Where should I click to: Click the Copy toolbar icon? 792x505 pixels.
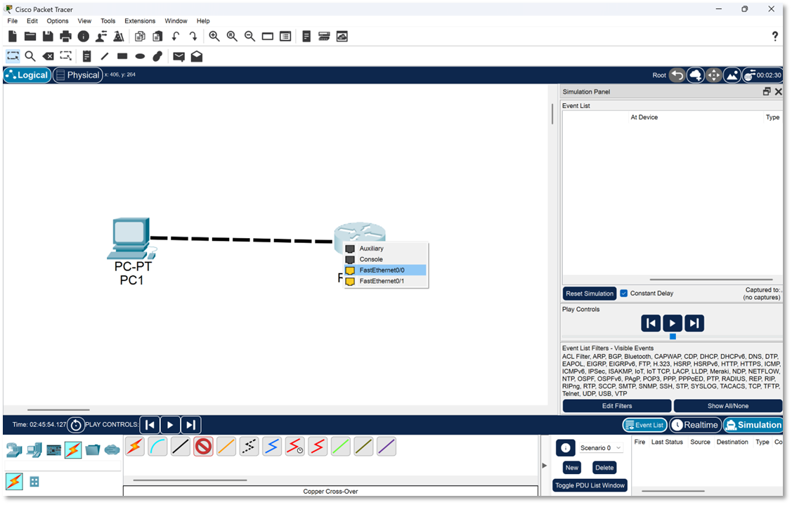click(x=140, y=37)
